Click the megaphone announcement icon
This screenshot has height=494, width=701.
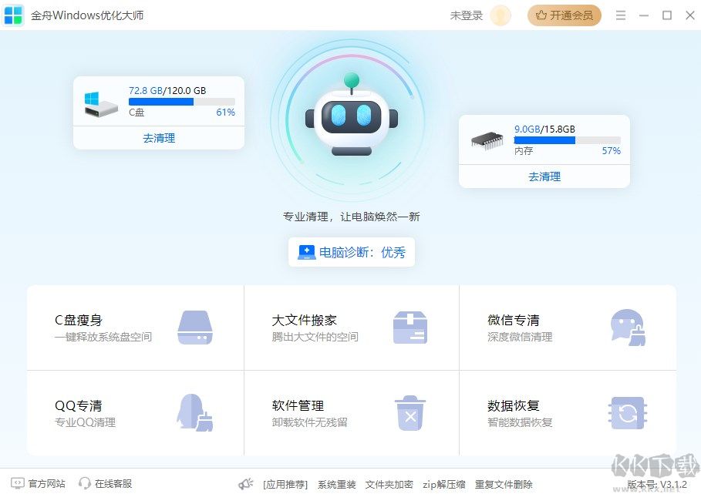click(245, 484)
